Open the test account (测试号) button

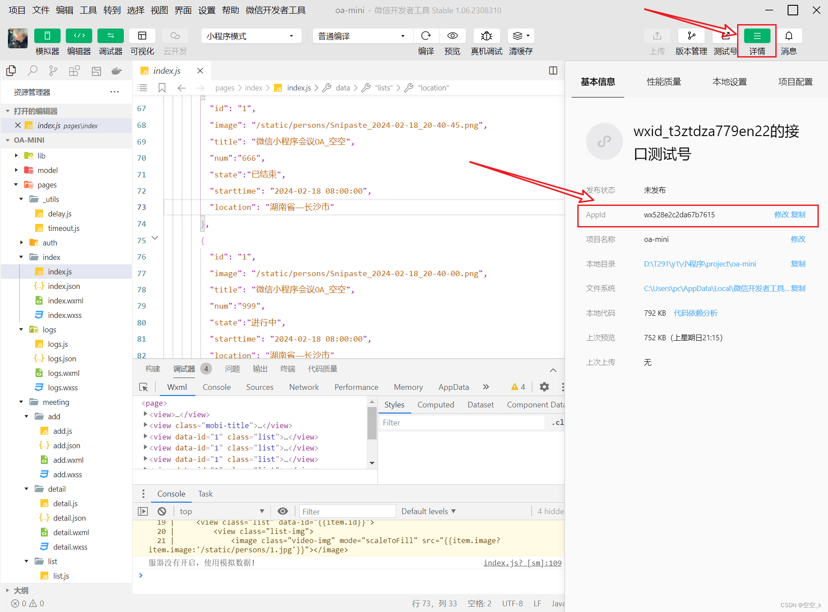point(725,36)
